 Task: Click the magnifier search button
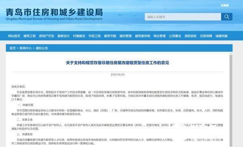226,17
